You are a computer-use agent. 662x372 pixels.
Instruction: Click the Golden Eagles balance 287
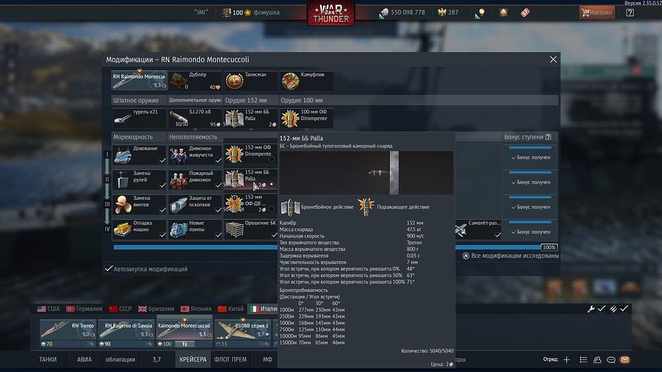click(448, 13)
